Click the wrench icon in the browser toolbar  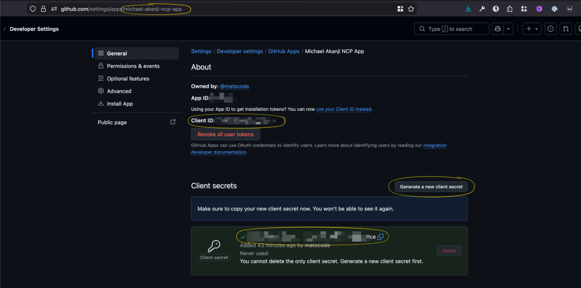coord(482,8)
